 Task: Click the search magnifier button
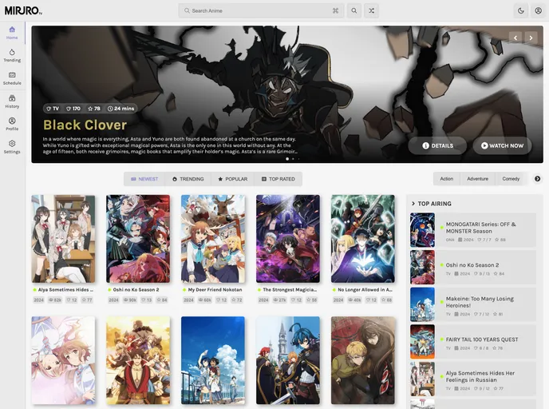353,10
